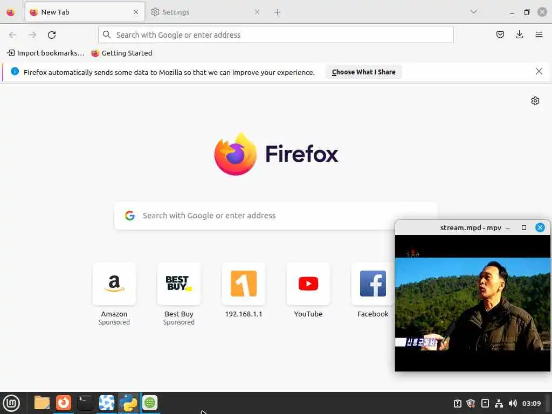This screenshot has height=414, width=552.
Task: Open the volume speaker tray icon
Action: (x=513, y=403)
